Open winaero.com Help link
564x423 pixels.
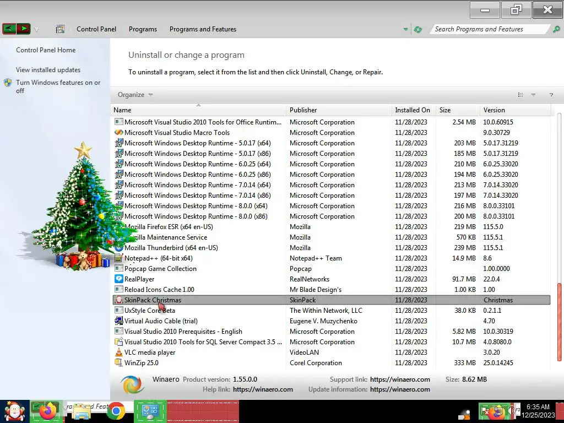(263, 389)
